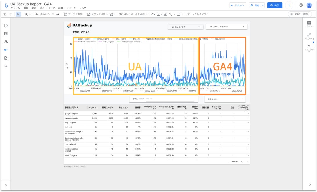This screenshot has width=317, height=192.
Task: Open the date range picker dropdown
Action: tap(226, 27)
